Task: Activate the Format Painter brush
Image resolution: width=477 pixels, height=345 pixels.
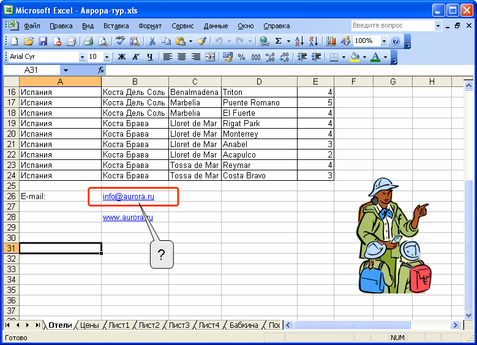Action: point(201,41)
